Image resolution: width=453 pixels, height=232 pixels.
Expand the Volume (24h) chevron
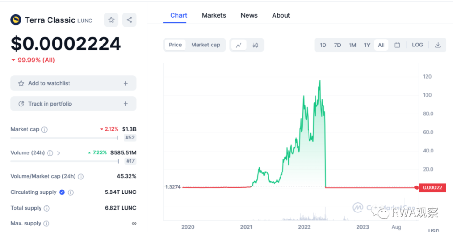[59, 153]
